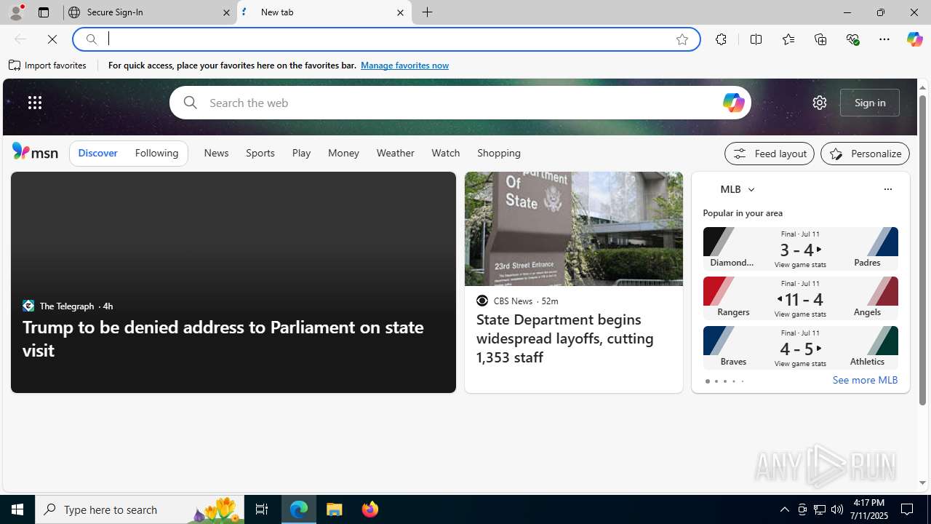This screenshot has height=524, width=931.
Task: Open See more MLB link
Action: click(865, 380)
